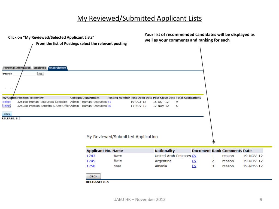View CV of United Arab Emirates applicant
The image size is (279, 209).
(194, 156)
